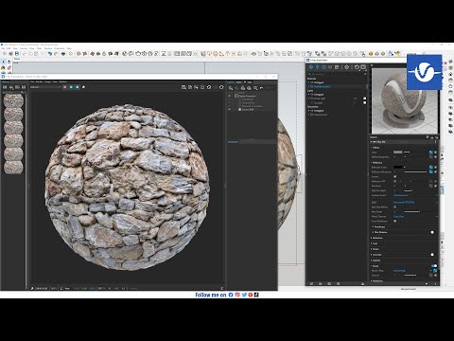Collapse the Diffuse section

coord(372,148)
